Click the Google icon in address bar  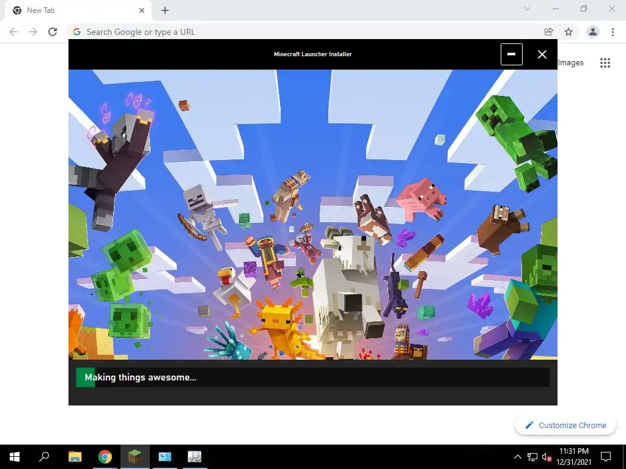pyautogui.click(x=77, y=32)
